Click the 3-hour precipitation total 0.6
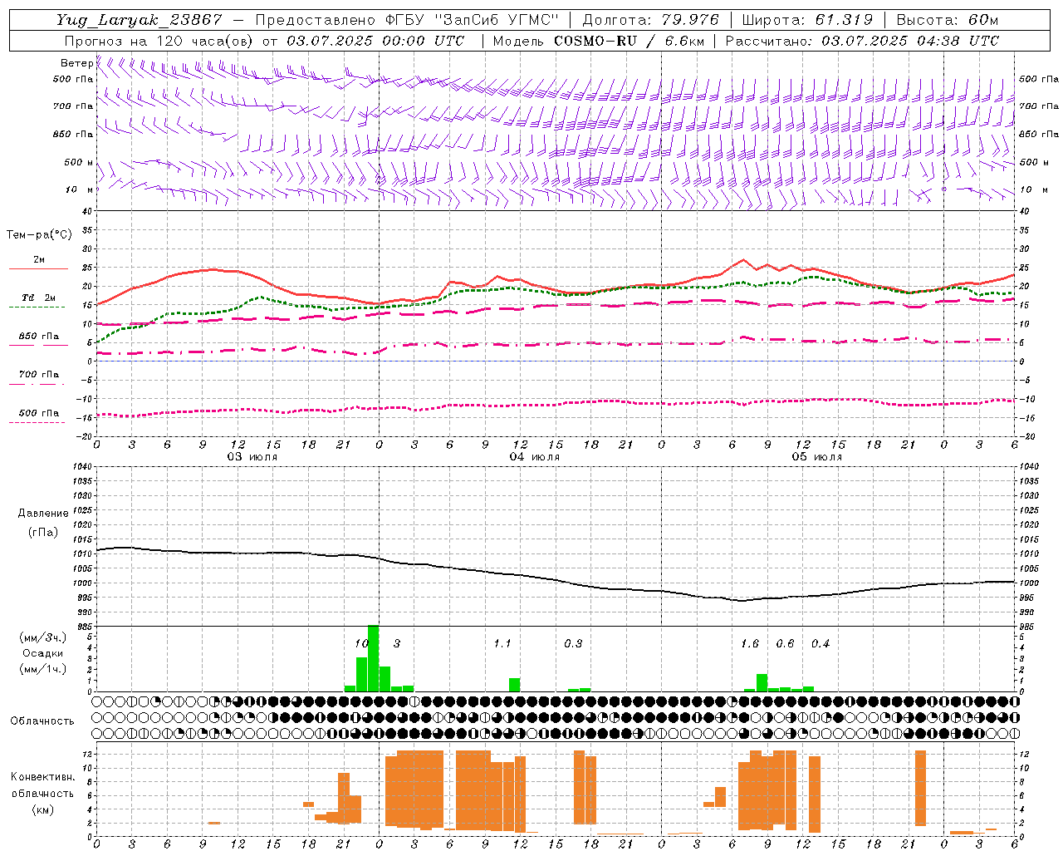Image resolution: width=1063 pixels, height=851 pixels. click(785, 643)
